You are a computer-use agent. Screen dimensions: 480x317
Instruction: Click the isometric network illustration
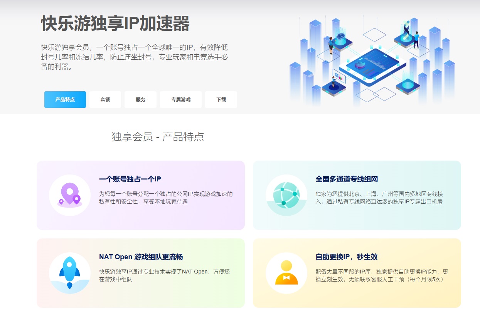coord(372,60)
